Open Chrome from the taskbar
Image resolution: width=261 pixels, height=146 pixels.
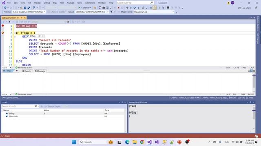(x=142, y=142)
